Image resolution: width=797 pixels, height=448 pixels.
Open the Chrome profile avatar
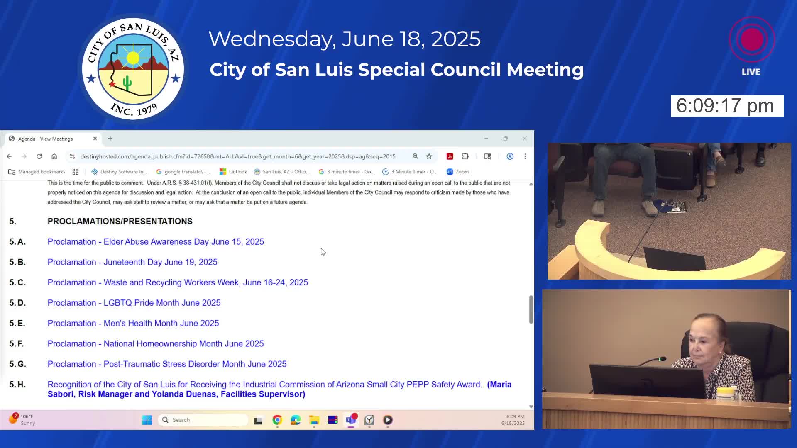coord(510,156)
